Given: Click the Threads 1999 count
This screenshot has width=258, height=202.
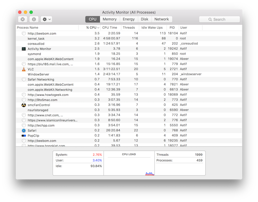Looking at the screenshot, I should pos(198,155).
